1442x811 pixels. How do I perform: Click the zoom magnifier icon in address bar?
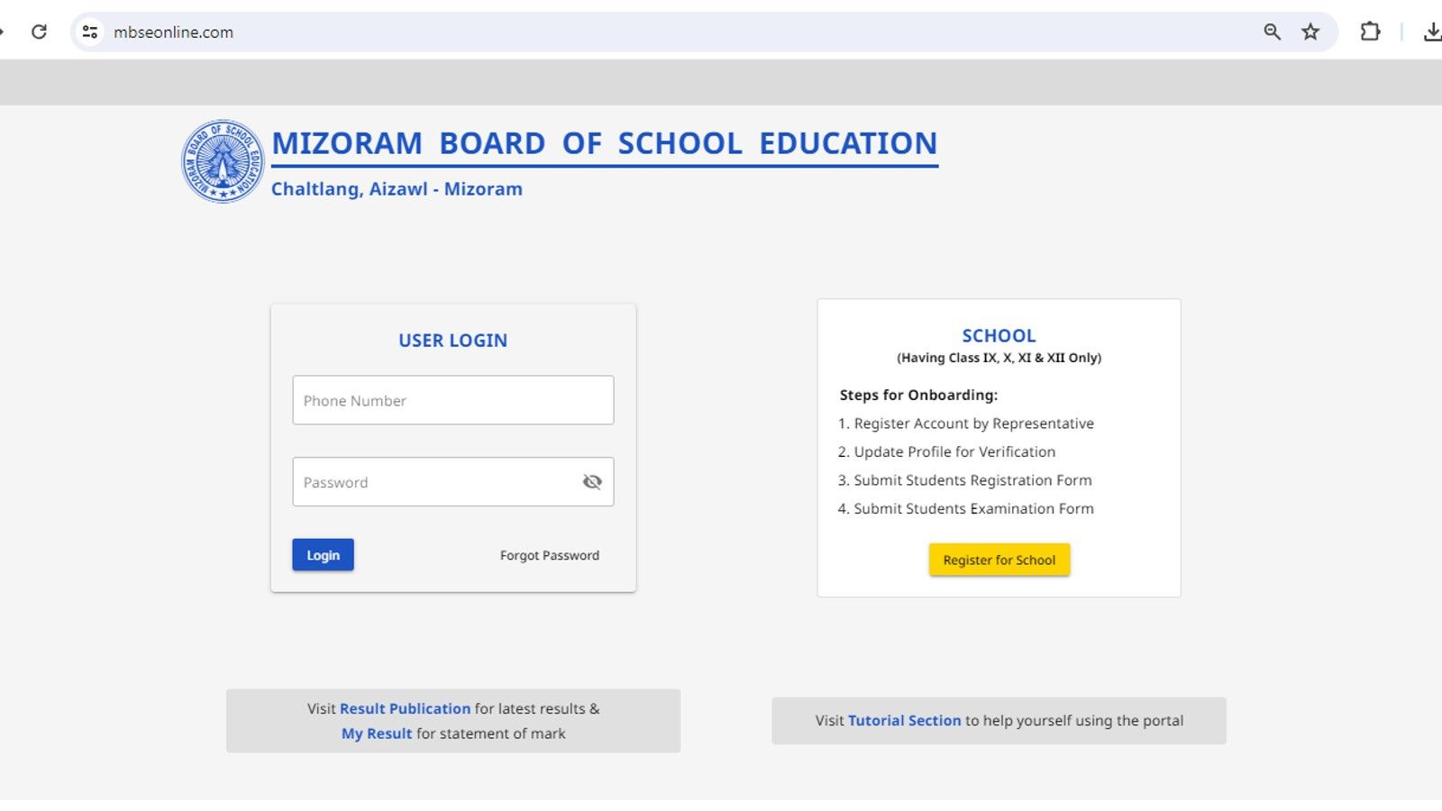coord(1272,32)
